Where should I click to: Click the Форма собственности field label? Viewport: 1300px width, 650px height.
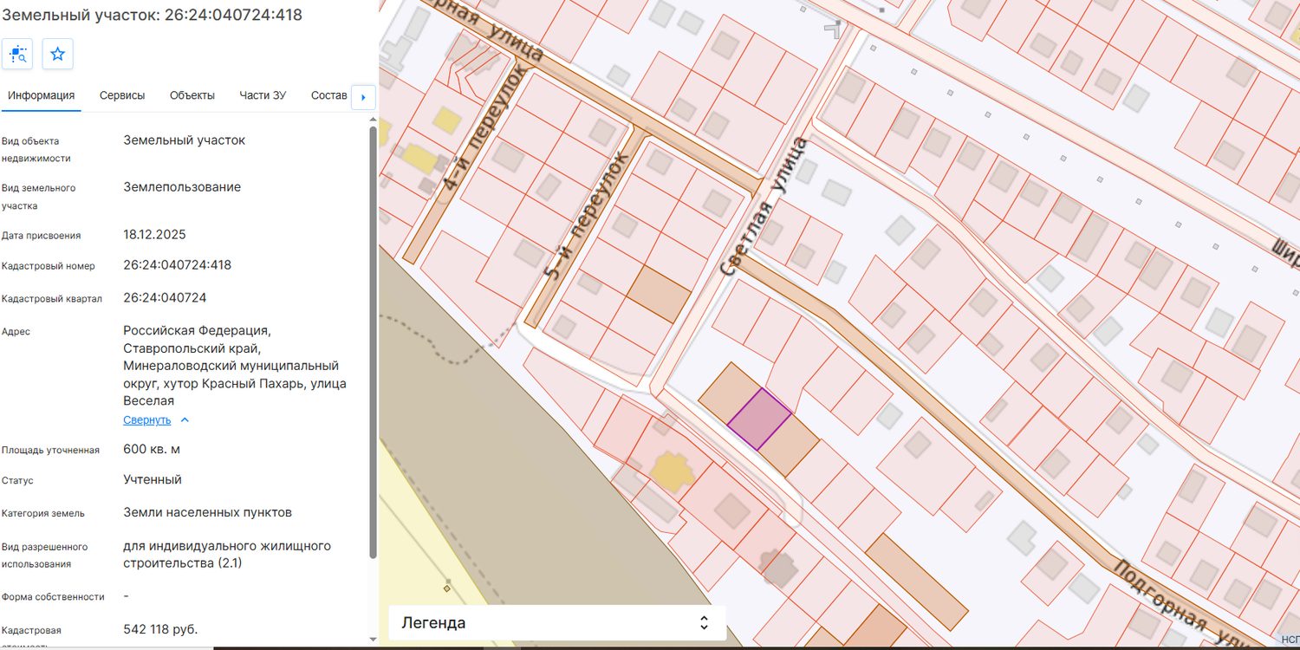coord(53,597)
